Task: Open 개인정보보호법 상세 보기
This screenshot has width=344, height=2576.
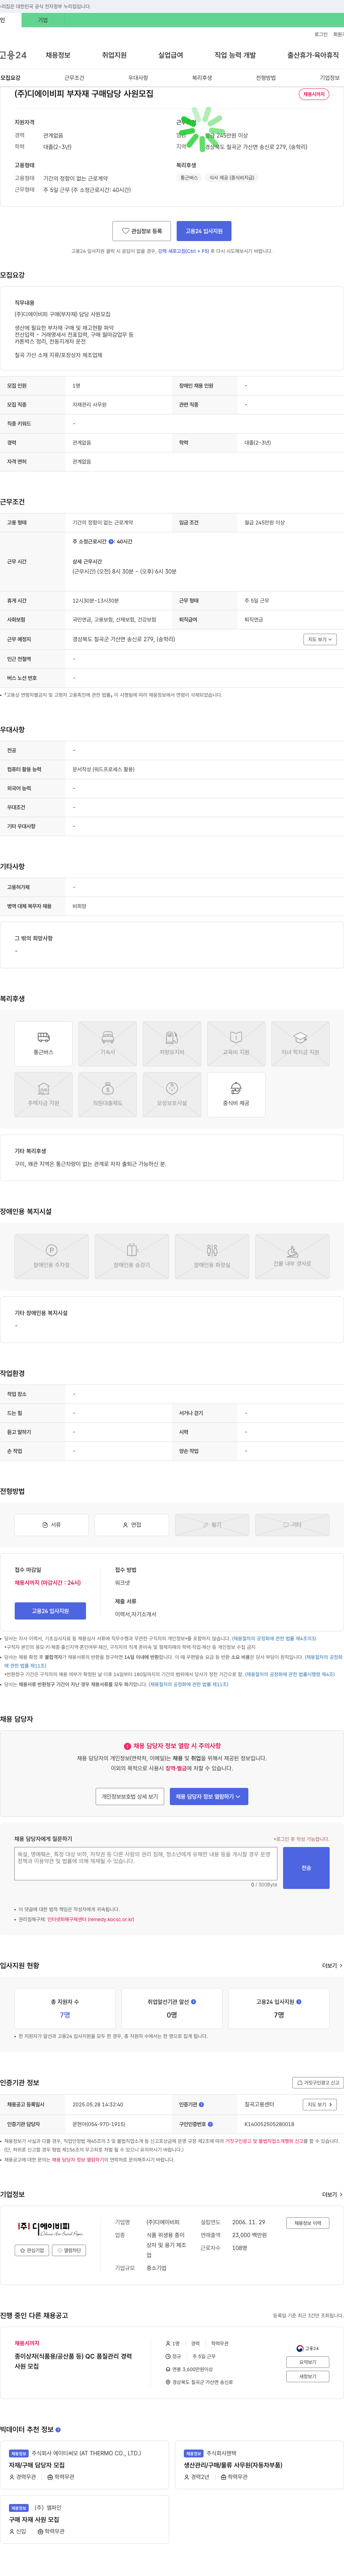Action: tap(130, 1796)
